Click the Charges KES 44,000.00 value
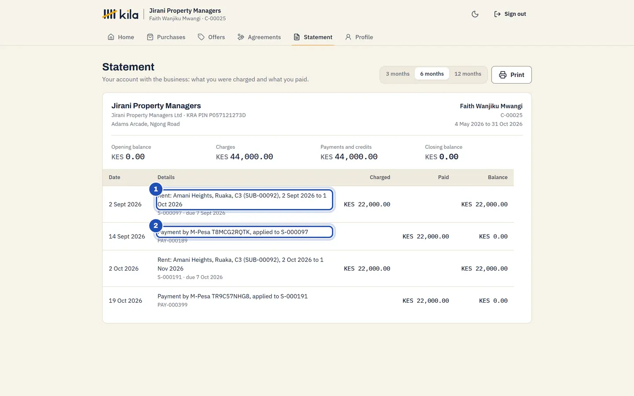 pyautogui.click(x=244, y=157)
